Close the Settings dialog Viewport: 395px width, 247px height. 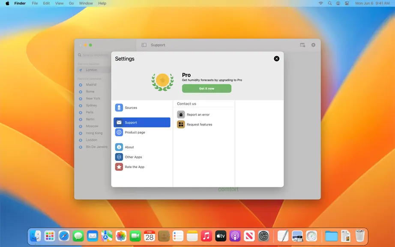277,59
